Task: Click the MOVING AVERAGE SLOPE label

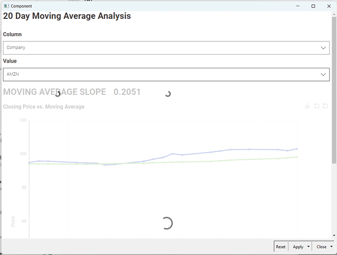Action: point(54,92)
